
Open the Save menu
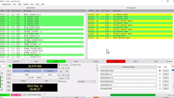pos(32,4)
